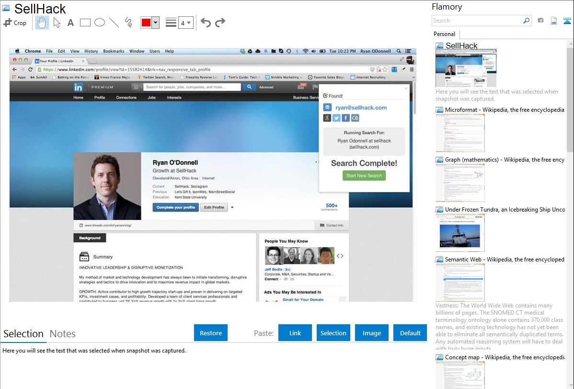
Task: Redo the last edit
Action: click(x=220, y=23)
